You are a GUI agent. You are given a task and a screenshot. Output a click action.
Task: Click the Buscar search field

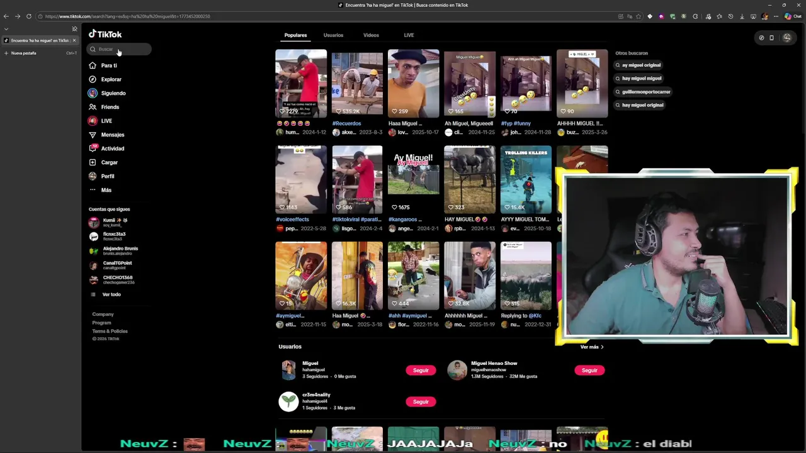[x=120, y=49]
